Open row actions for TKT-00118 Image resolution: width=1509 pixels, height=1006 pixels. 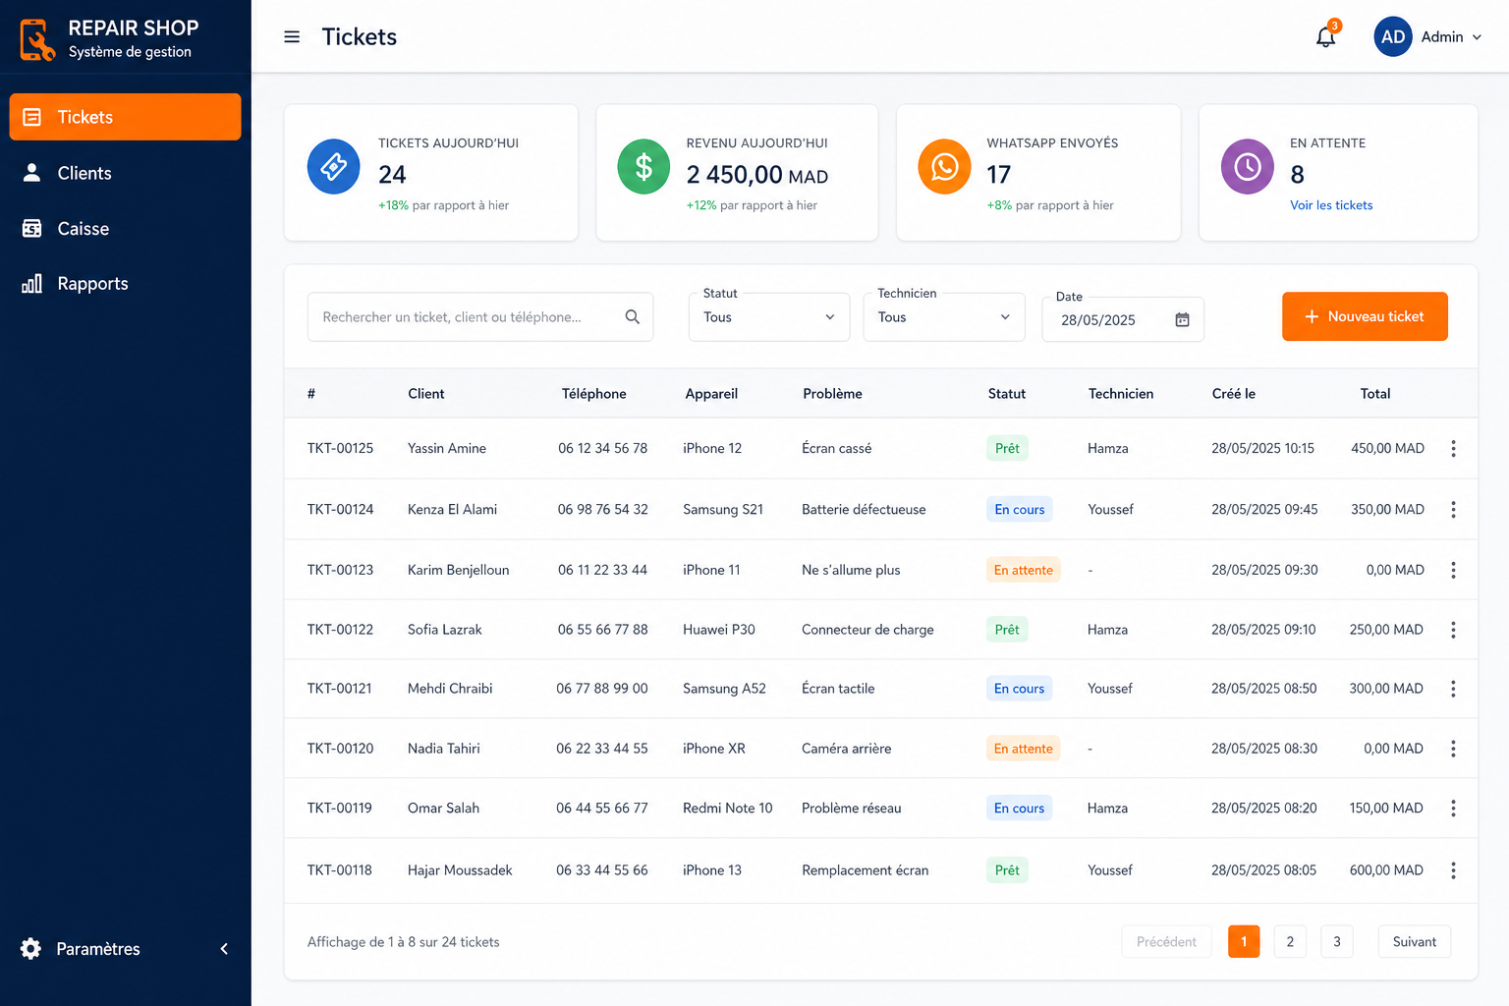[x=1453, y=870]
